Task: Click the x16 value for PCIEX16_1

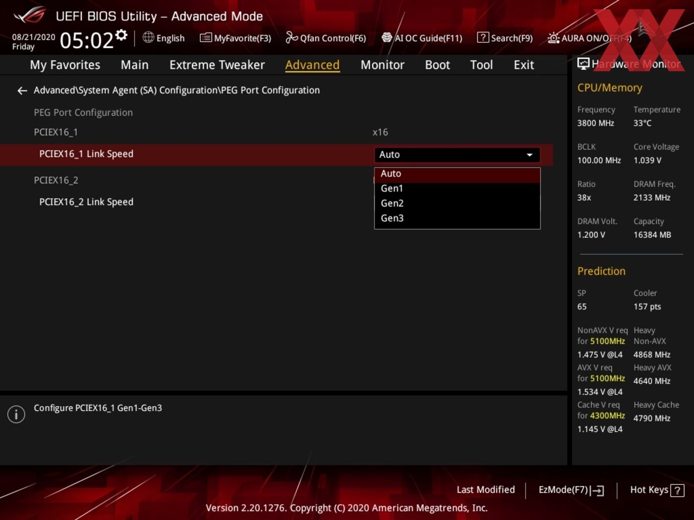Action: pyautogui.click(x=380, y=133)
